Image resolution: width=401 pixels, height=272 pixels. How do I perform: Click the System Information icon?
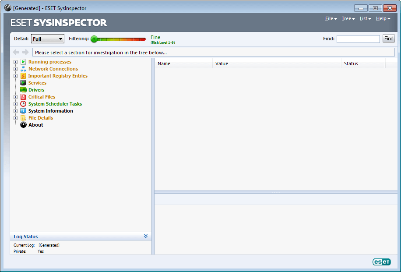[x=23, y=111]
